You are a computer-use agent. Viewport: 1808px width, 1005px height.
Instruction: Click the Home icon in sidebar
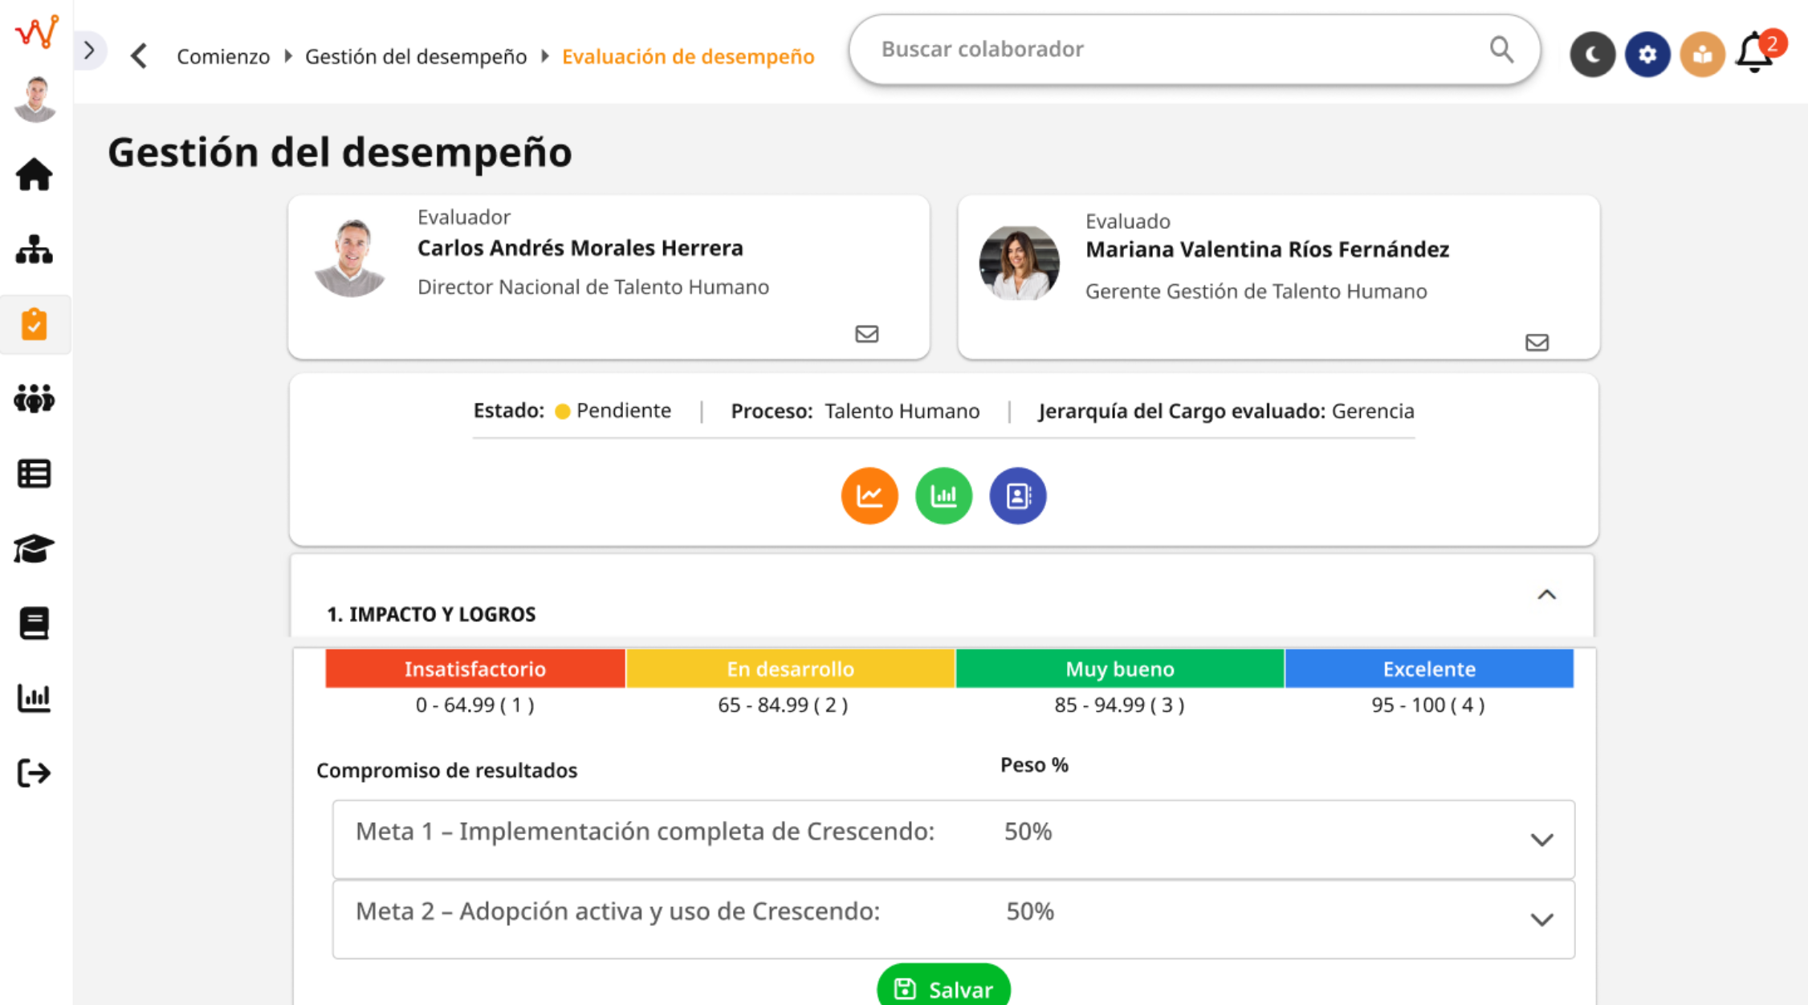(34, 174)
